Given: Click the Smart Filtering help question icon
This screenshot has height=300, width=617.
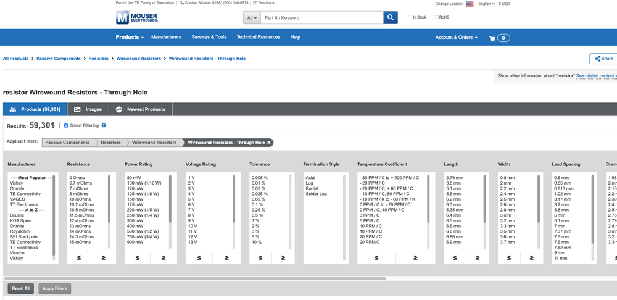Looking at the screenshot, I should coord(104,125).
